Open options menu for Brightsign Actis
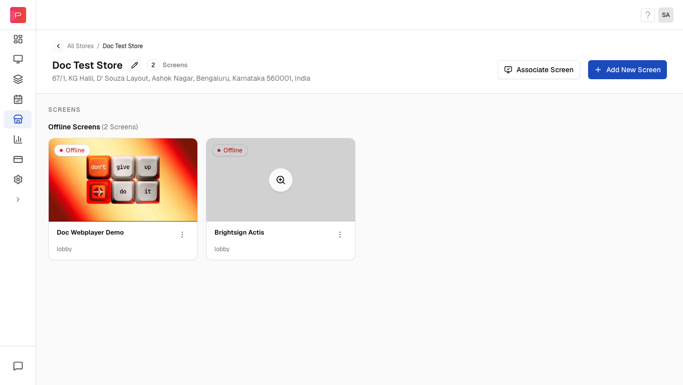 [x=340, y=235]
